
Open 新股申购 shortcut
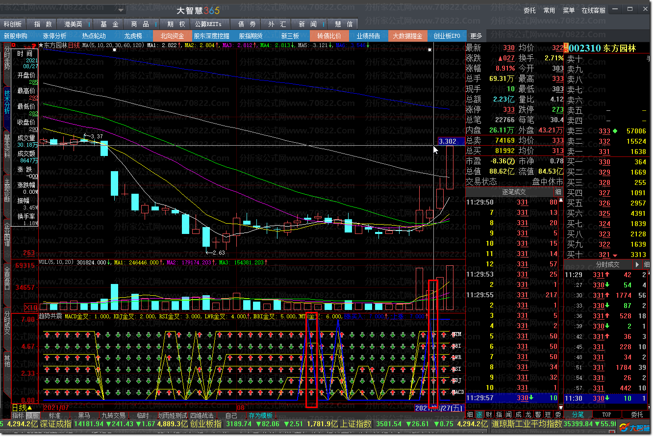click(16, 36)
